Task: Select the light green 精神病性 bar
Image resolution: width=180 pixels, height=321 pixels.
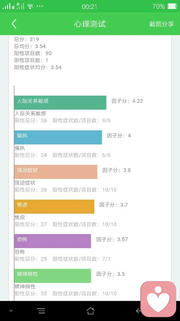Action: (x=52, y=276)
